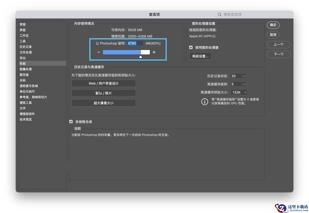Click the 检测到图形处理器: label

(203, 30)
